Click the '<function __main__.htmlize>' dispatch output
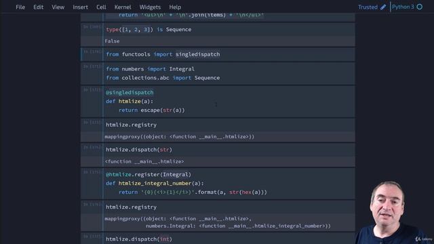Screen dimensions: 434x244 [x=144, y=161]
